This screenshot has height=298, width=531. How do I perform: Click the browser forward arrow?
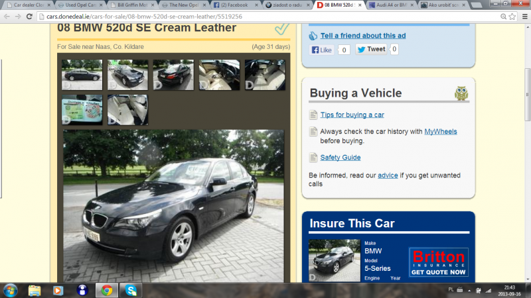(18, 16)
